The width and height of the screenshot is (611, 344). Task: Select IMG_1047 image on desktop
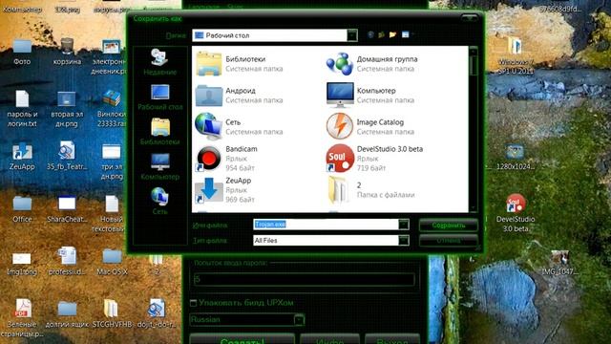click(x=559, y=262)
